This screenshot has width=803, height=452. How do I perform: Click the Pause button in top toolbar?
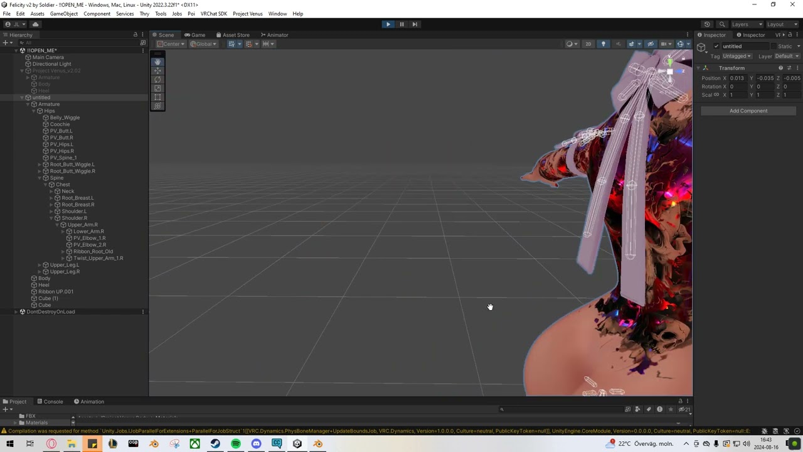[x=401, y=24]
